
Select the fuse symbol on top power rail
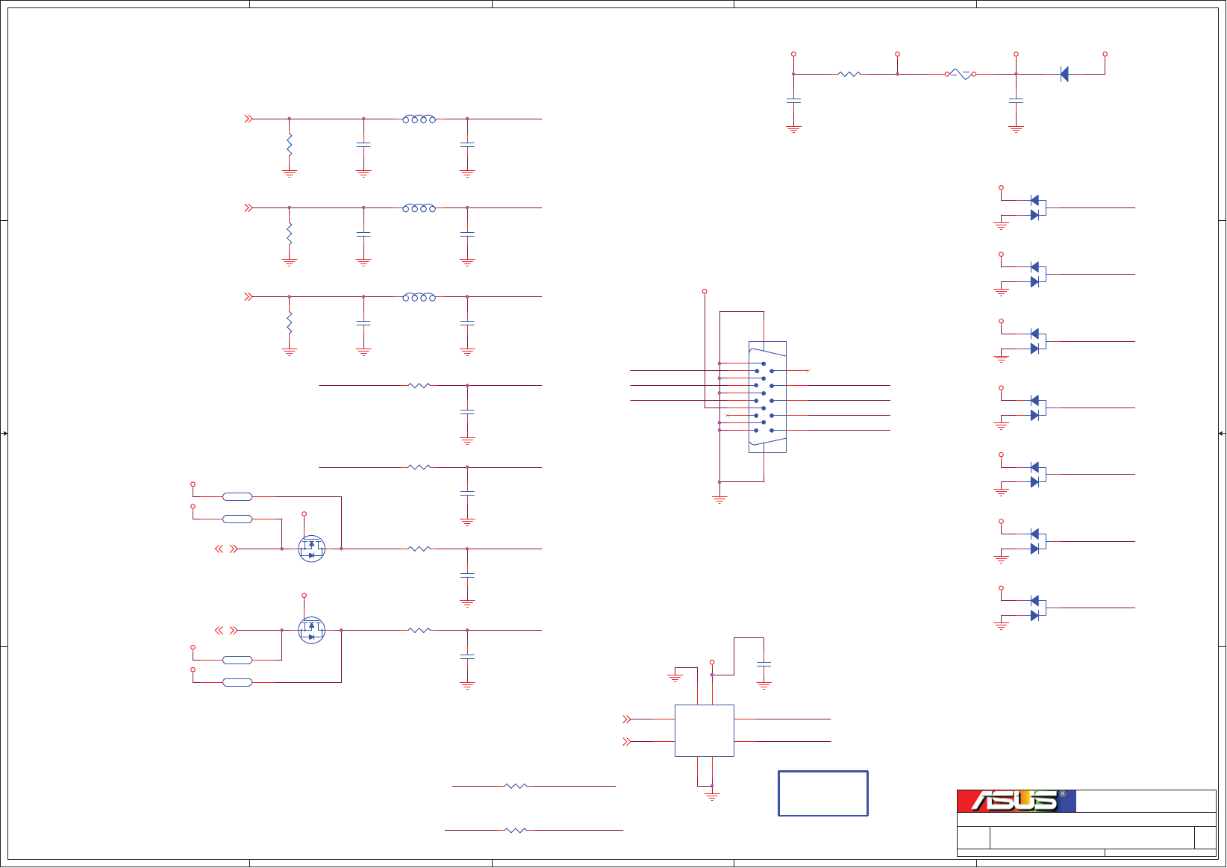[961, 75]
